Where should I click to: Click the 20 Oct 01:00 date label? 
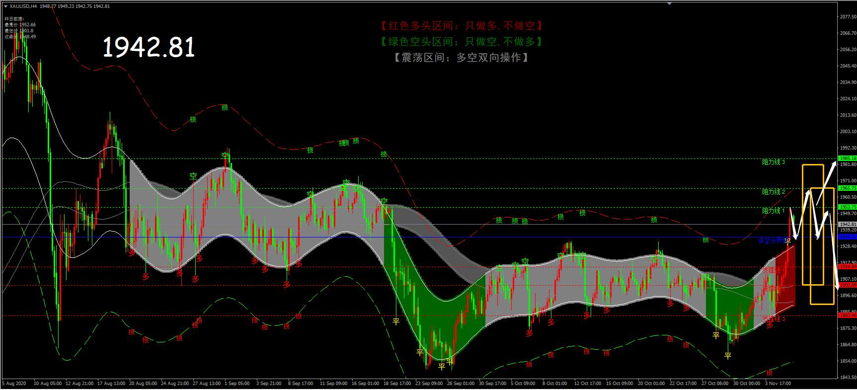click(651, 384)
